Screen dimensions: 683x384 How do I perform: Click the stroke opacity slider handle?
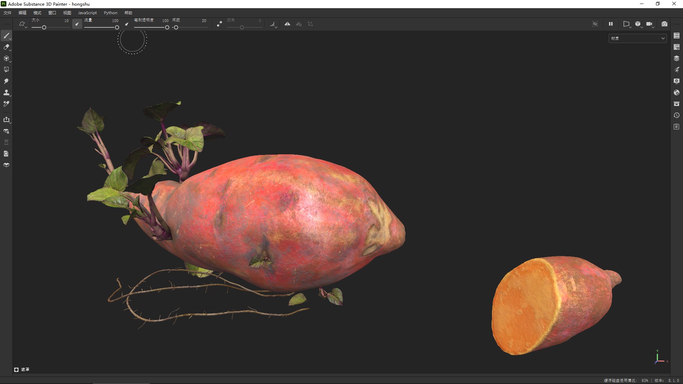tap(167, 27)
